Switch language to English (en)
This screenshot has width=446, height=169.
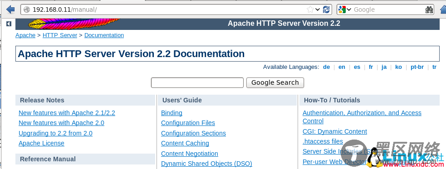coord(342,67)
